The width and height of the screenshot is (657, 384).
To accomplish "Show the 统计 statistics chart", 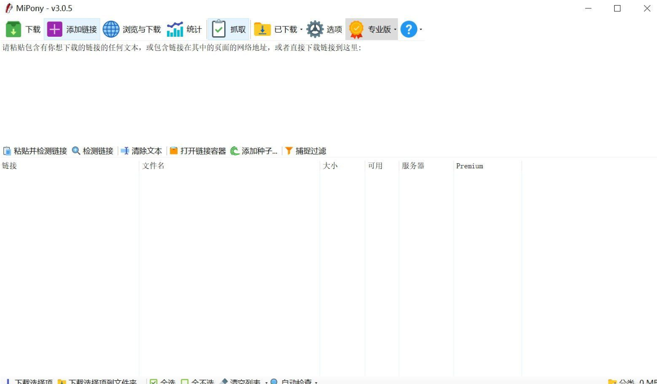I will (x=184, y=29).
